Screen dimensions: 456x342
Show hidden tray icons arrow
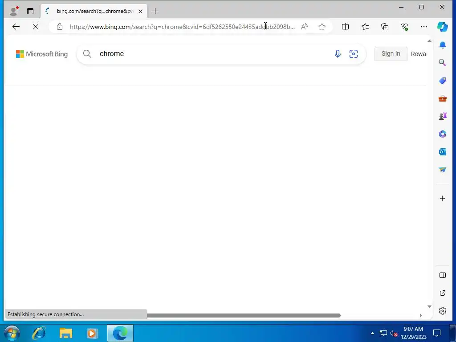pos(372,333)
